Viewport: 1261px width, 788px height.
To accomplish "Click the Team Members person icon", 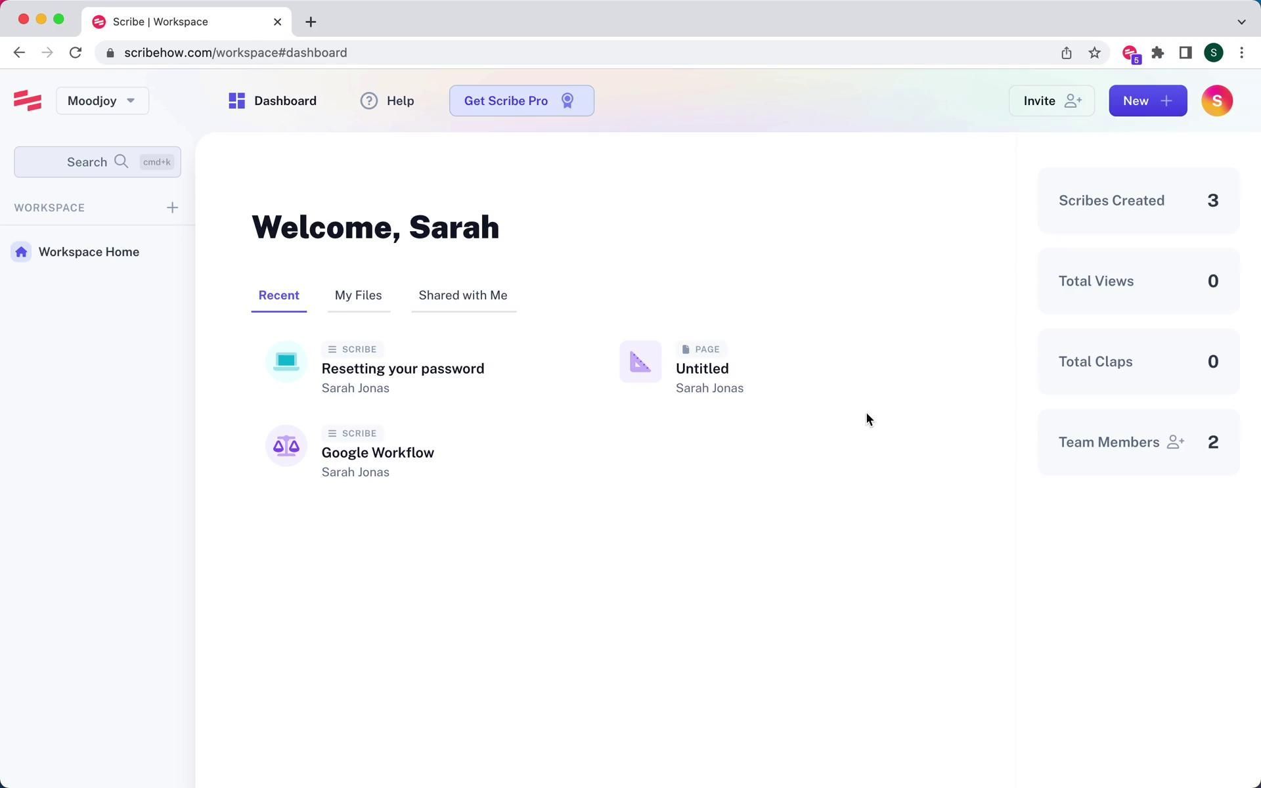I will 1176,442.
